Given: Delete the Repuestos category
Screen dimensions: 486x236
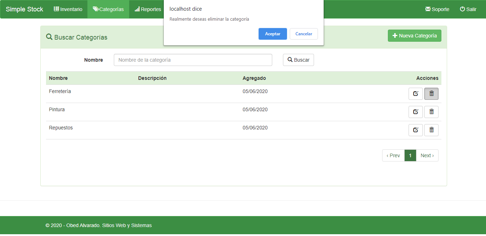Looking at the screenshot, I should pyautogui.click(x=431, y=130).
